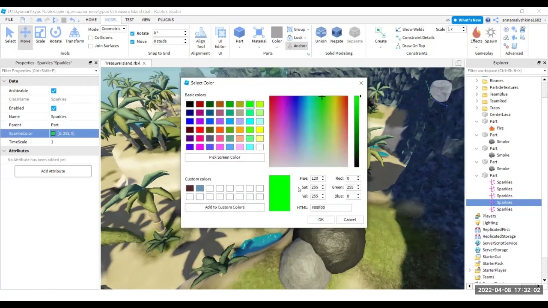Click Add to Custom Colors
548x308 pixels.
point(225,207)
